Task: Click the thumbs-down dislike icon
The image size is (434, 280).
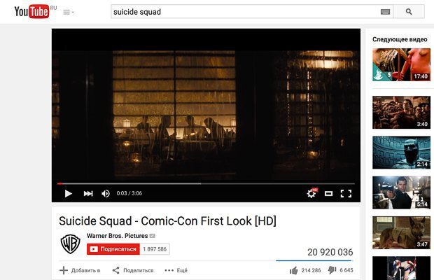Action: (332, 269)
